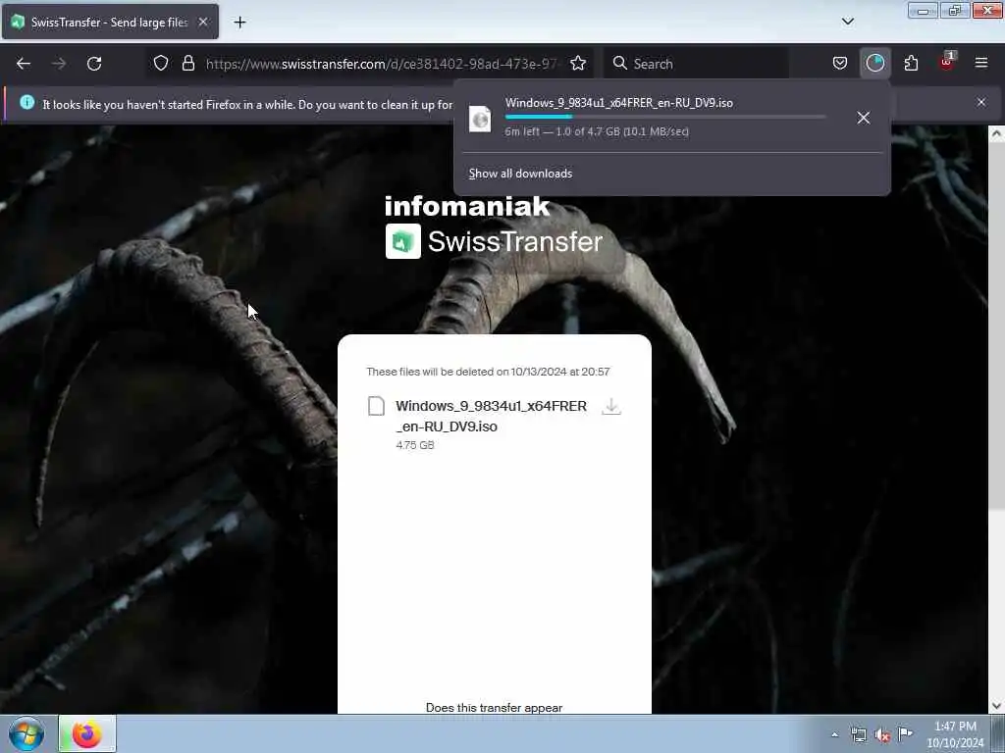Screen dimensions: 1005x753
Task: Open the Windows Start menu
Action: (26, 733)
